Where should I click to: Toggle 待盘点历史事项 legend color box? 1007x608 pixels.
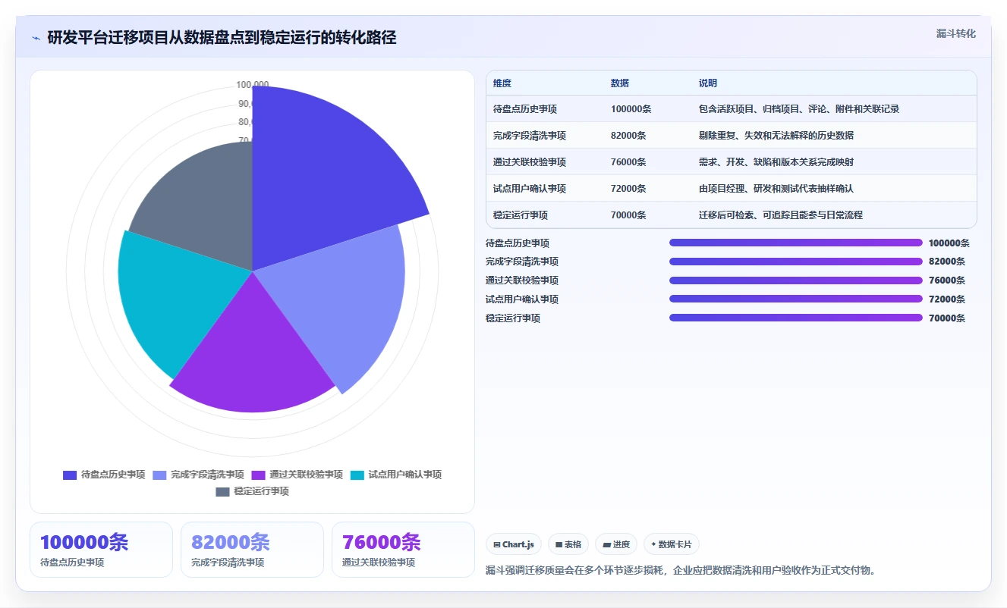70,475
